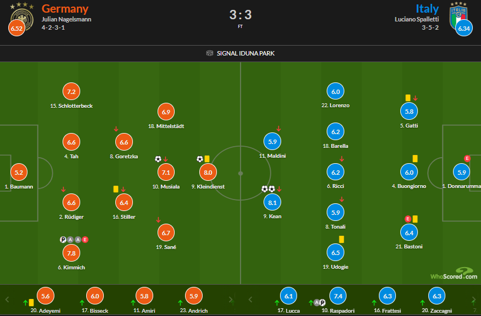Click the Italy team crest icon
481x316 pixels.
pyautogui.click(x=458, y=16)
